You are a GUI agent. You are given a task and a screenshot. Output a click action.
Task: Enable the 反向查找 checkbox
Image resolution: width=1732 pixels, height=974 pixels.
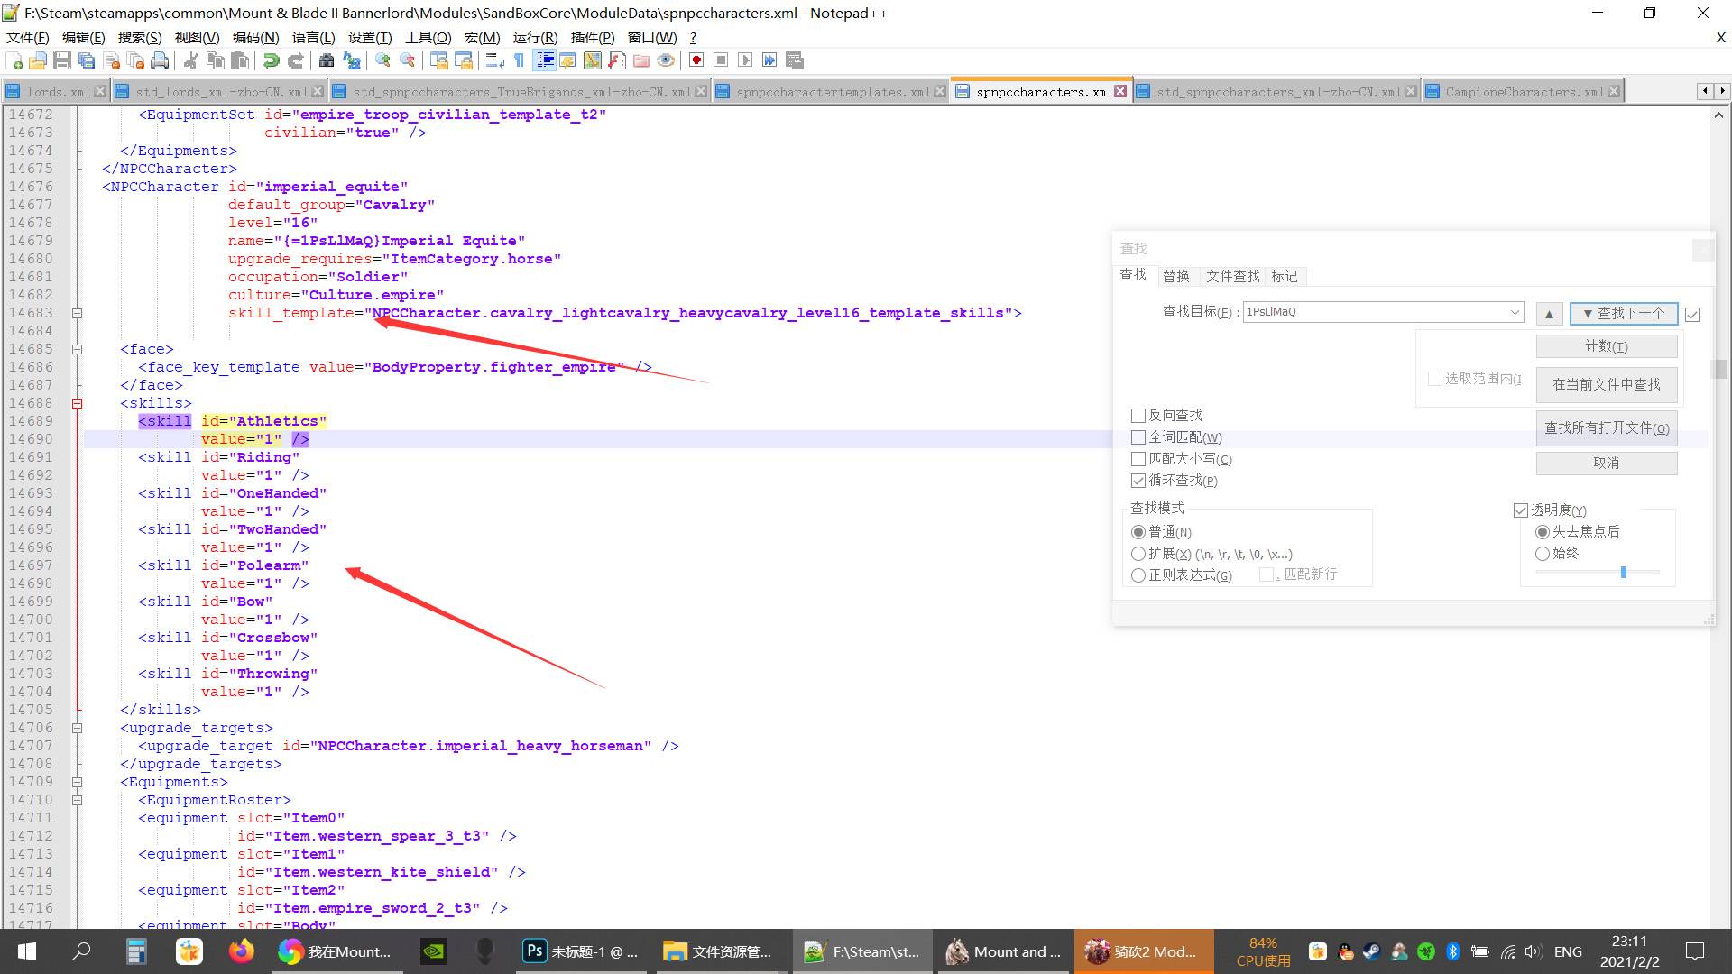(x=1138, y=416)
